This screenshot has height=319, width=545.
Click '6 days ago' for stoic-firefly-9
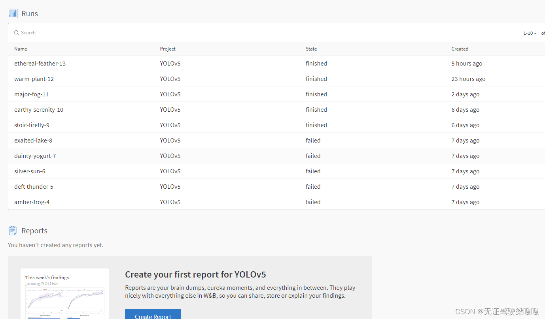[x=466, y=125]
